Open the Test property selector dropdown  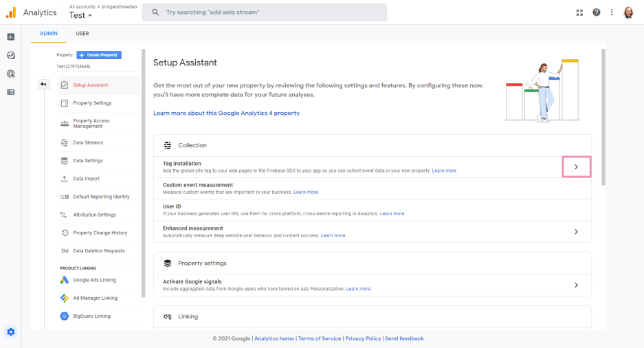tap(81, 16)
